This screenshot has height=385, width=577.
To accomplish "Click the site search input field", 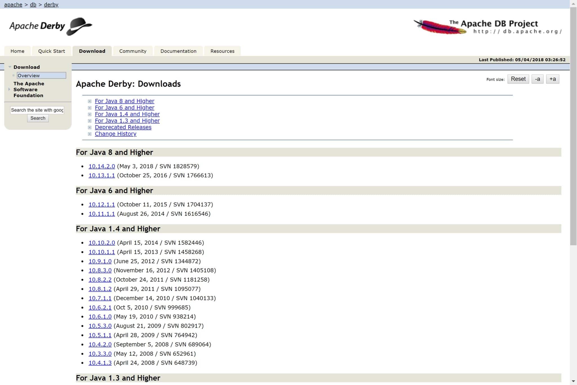I will coord(37,110).
